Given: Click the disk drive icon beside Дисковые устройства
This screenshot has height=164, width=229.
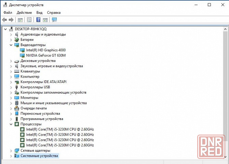Looking at the screenshot, I should [x=17, y=61].
